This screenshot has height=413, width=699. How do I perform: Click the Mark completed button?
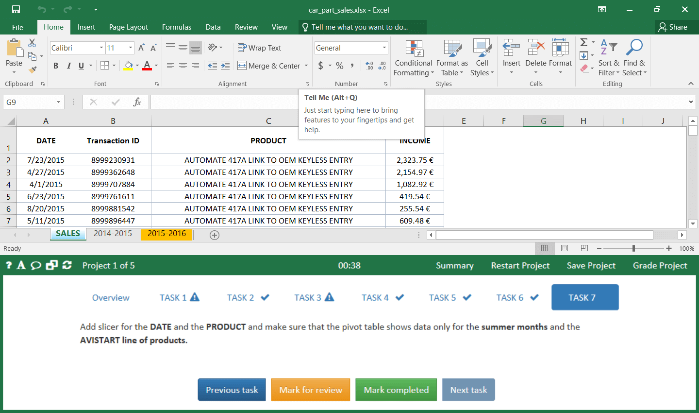click(396, 390)
